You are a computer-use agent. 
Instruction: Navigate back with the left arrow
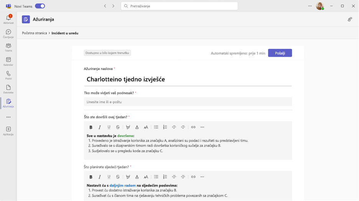105,6
